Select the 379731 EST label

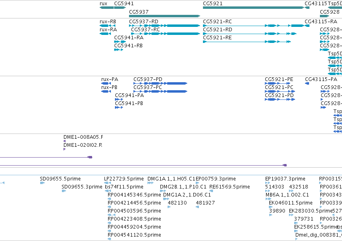tap(303, 219)
